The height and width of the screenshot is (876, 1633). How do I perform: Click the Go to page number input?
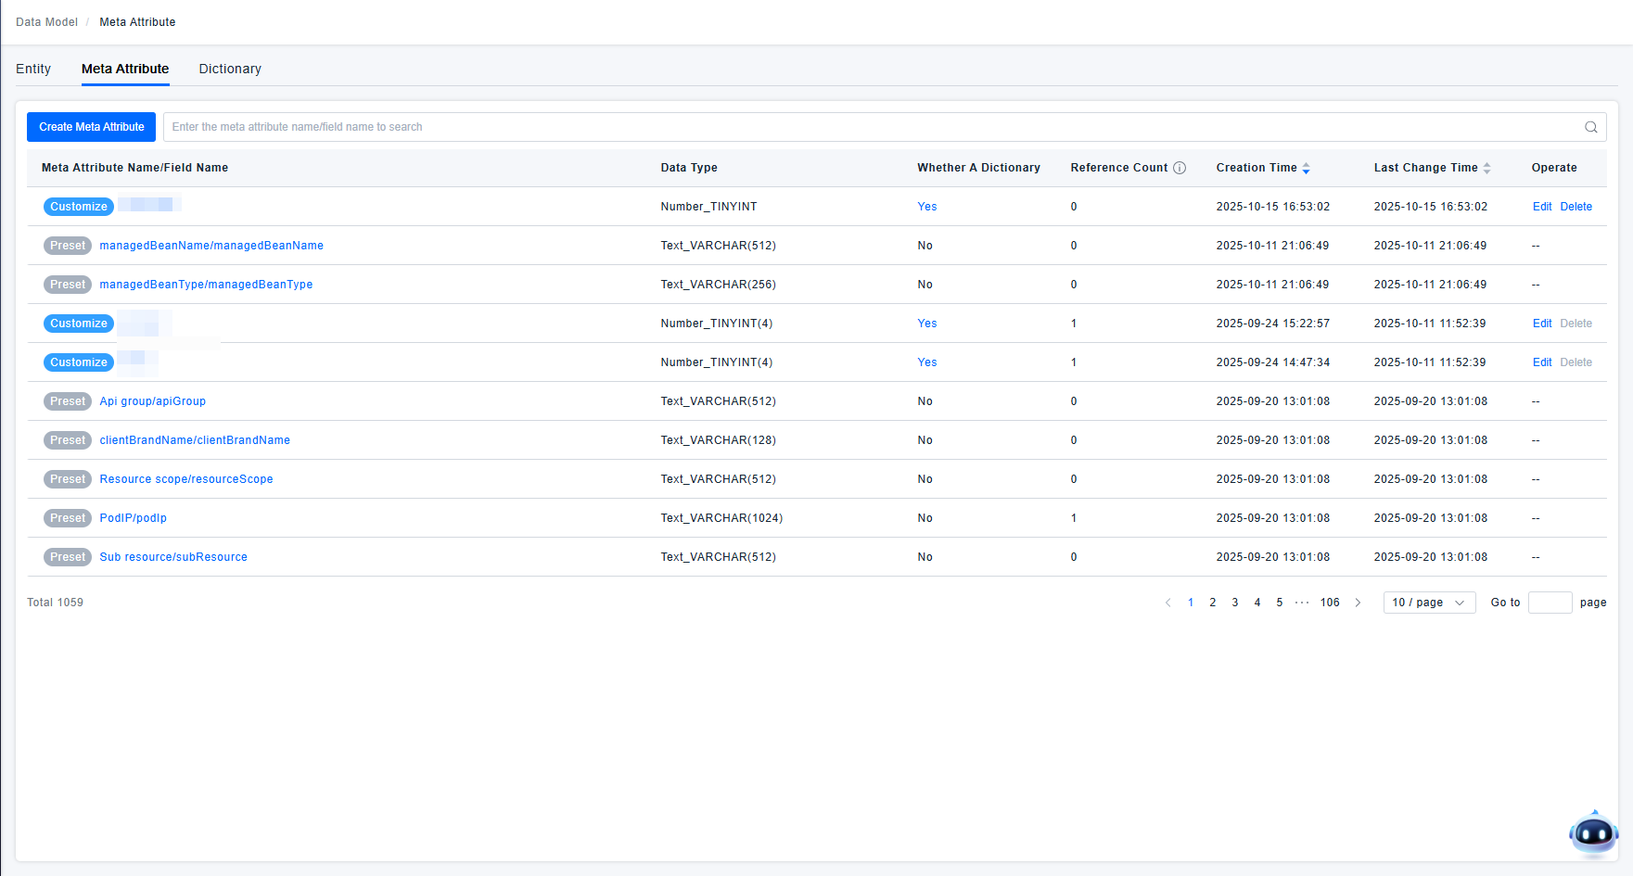1550,603
